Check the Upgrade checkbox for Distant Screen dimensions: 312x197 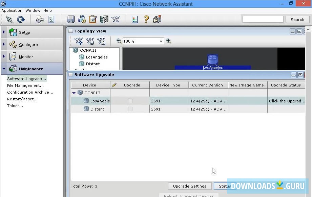pos(130,109)
